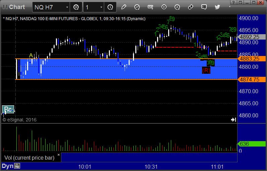
Task: Click the Vol (current price bar) label
Action: coord(29,158)
